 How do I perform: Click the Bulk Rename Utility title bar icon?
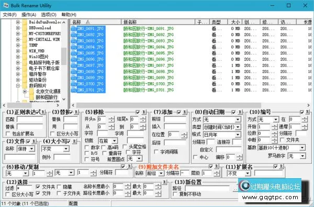click(6, 5)
